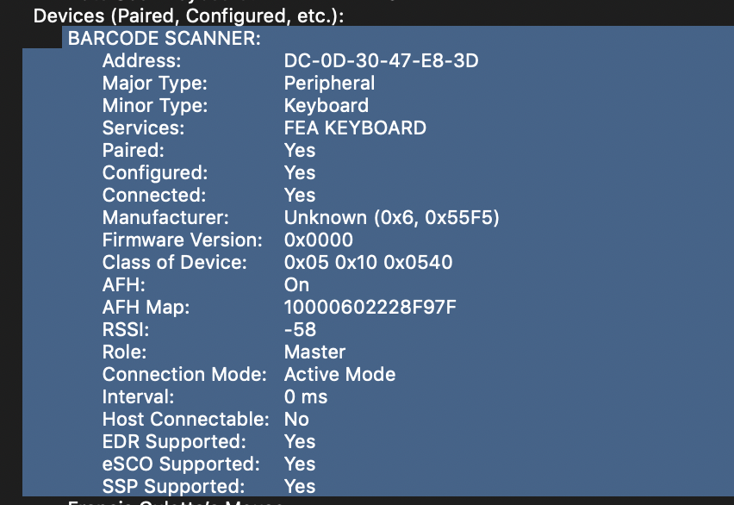Viewport: 734px width, 505px height.
Task: Click the Class of Device value
Action: point(369,262)
